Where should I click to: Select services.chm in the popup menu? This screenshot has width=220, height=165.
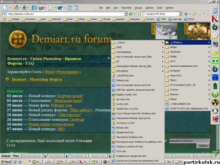(138, 99)
